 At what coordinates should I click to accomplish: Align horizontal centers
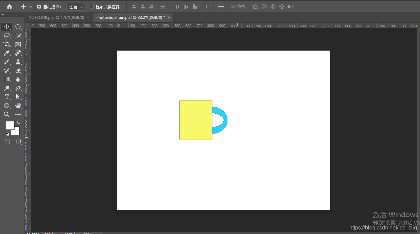[143, 6]
